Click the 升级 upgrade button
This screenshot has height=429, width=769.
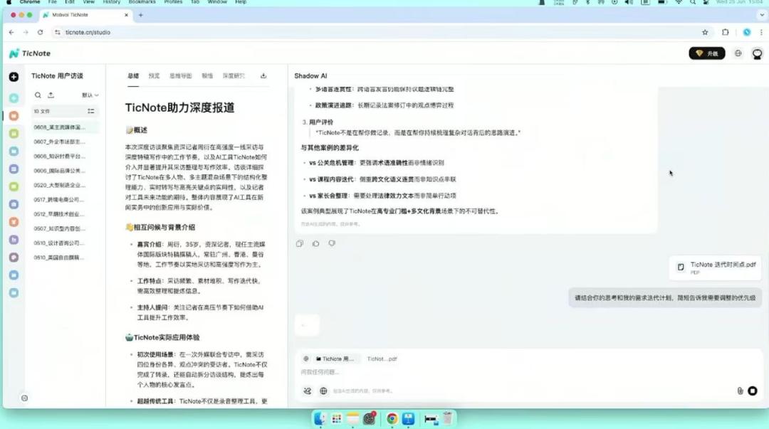point(706,53)
